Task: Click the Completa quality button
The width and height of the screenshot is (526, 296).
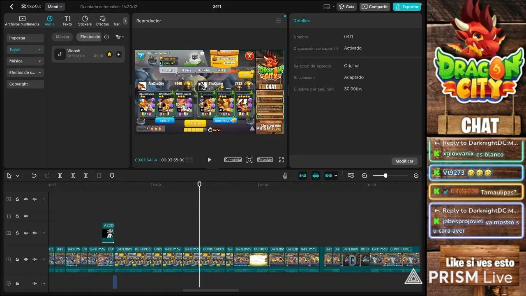Action: tap(233, 160)
